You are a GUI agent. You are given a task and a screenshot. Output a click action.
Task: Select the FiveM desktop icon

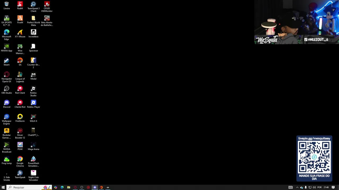click(x=20, y=20)
